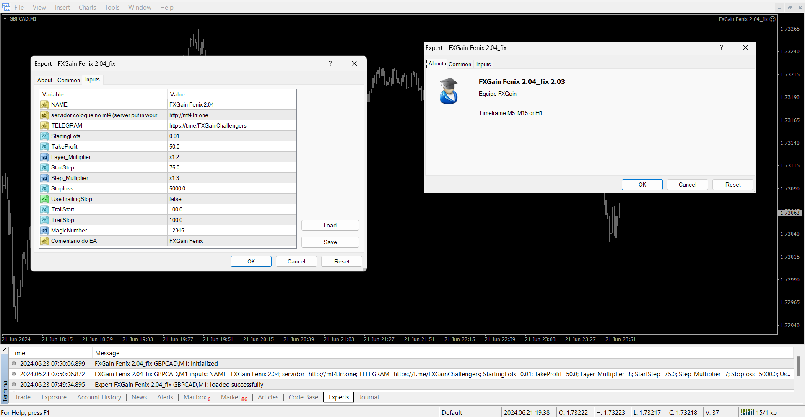Screen dimensions: 805x417
Task: Click the MetaTrader app icon in menu bar
Action: (6, 7)
